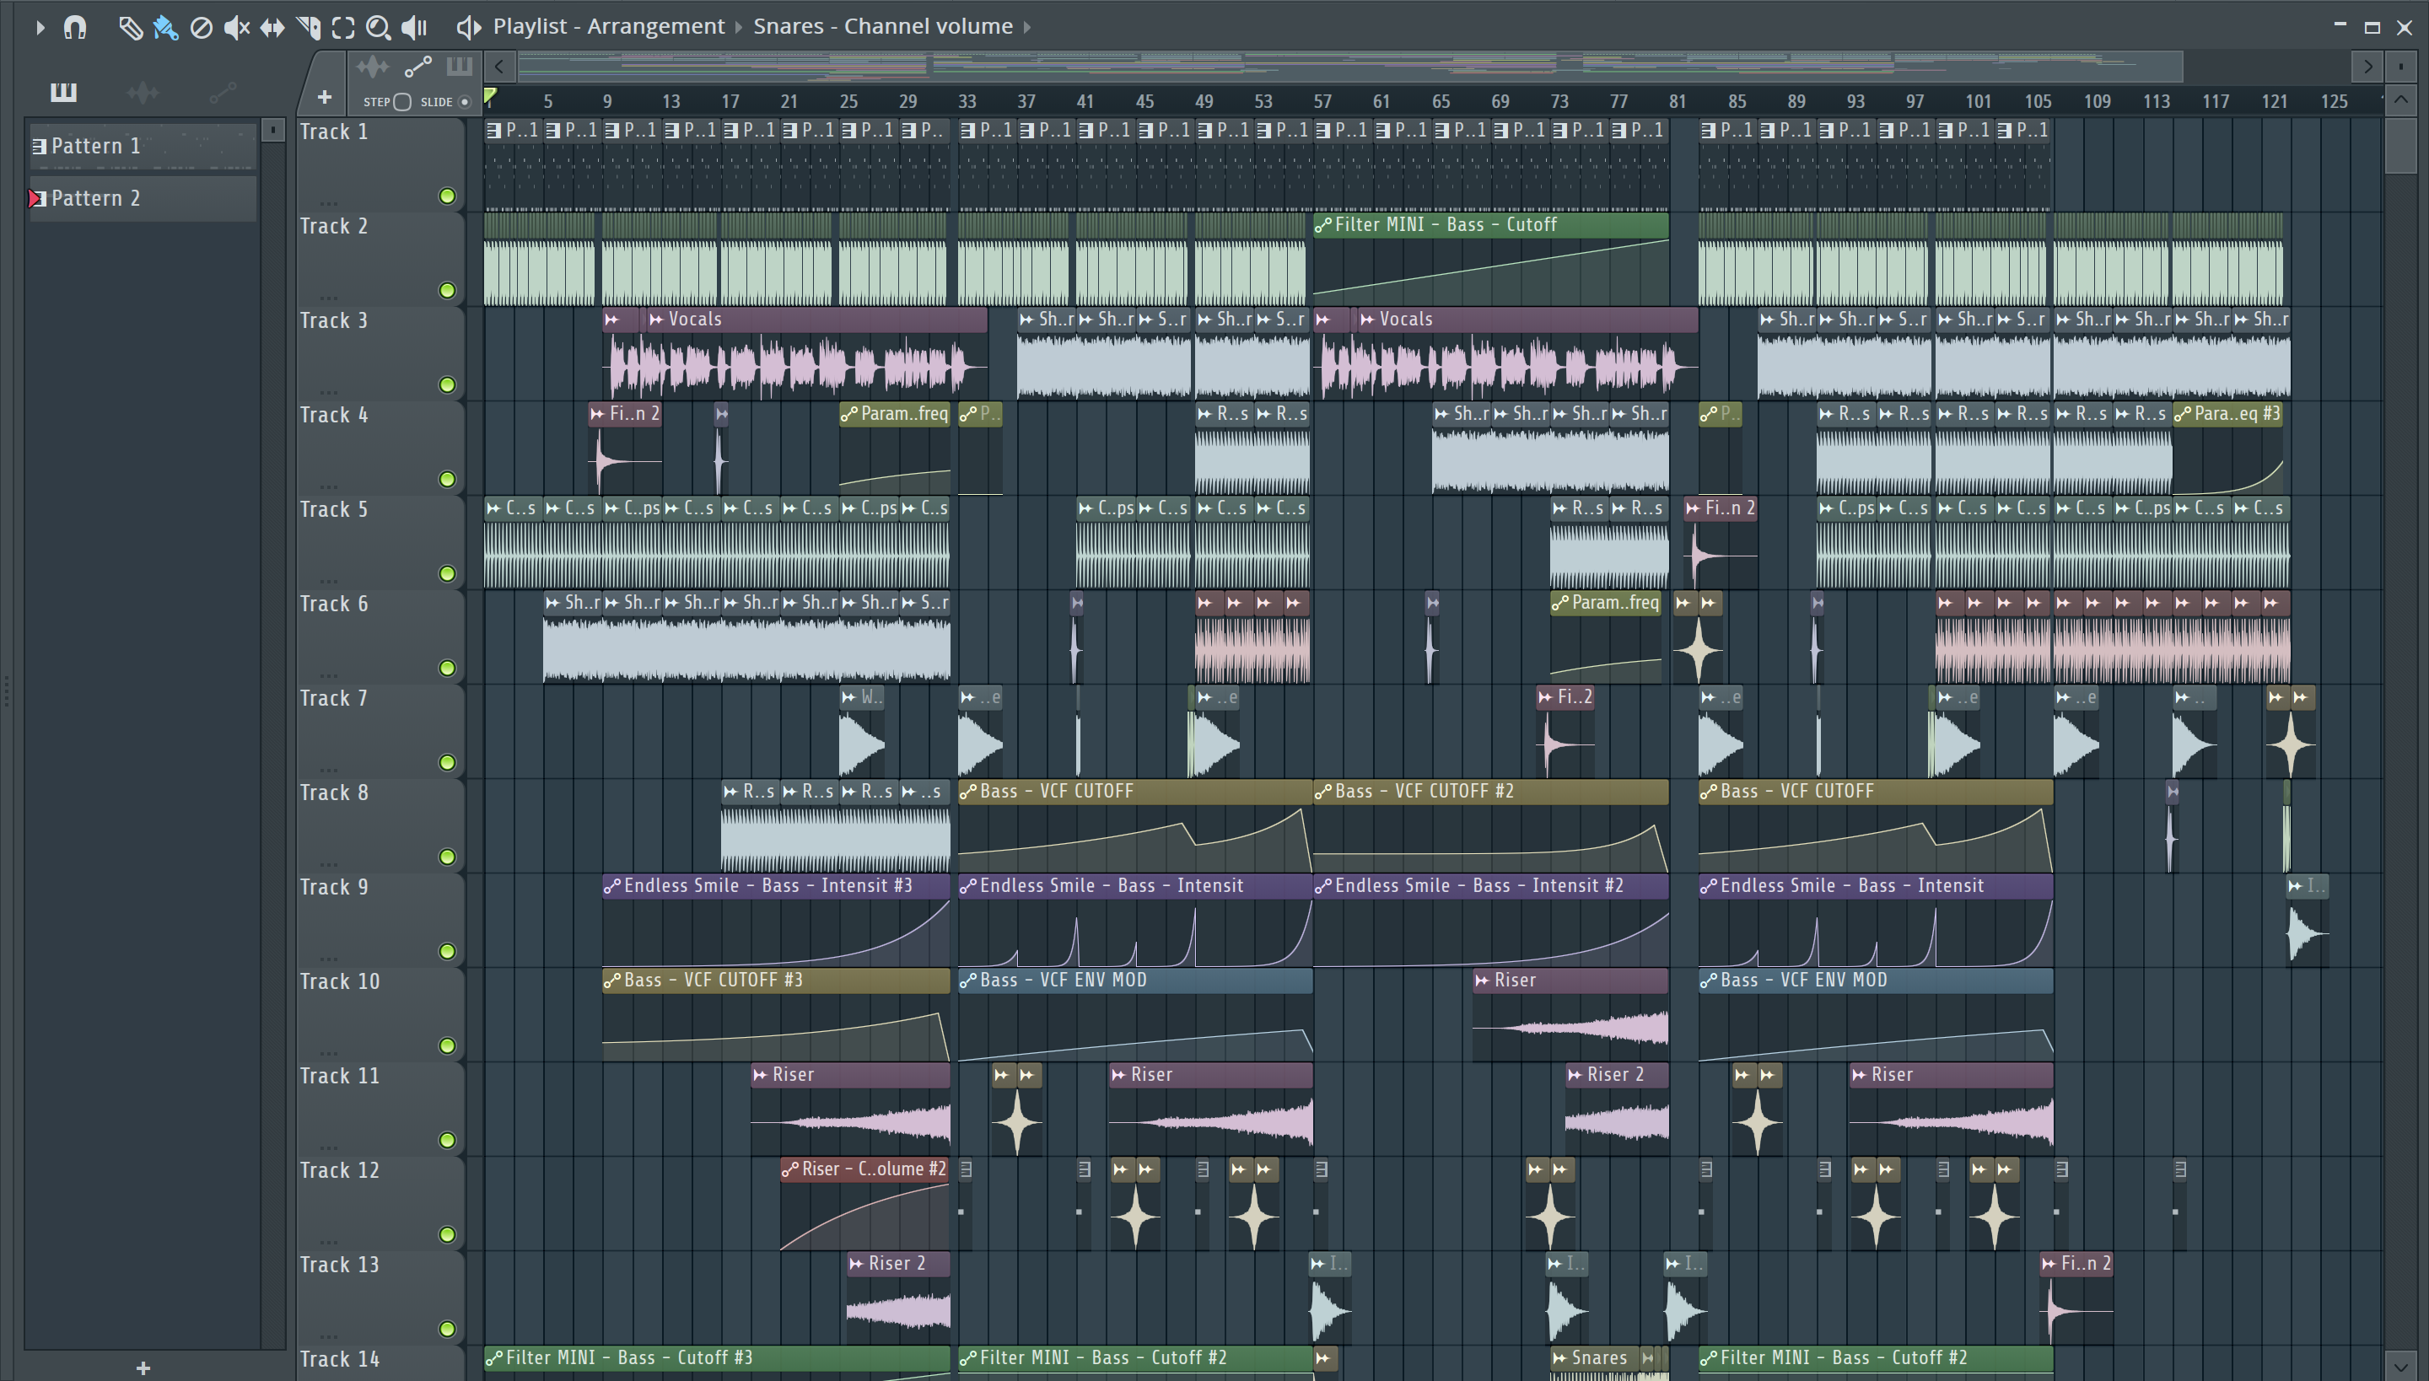Add new pattern with bottom plus
Viewport: 2429px width, 1381px height.
click(143, 1368)
